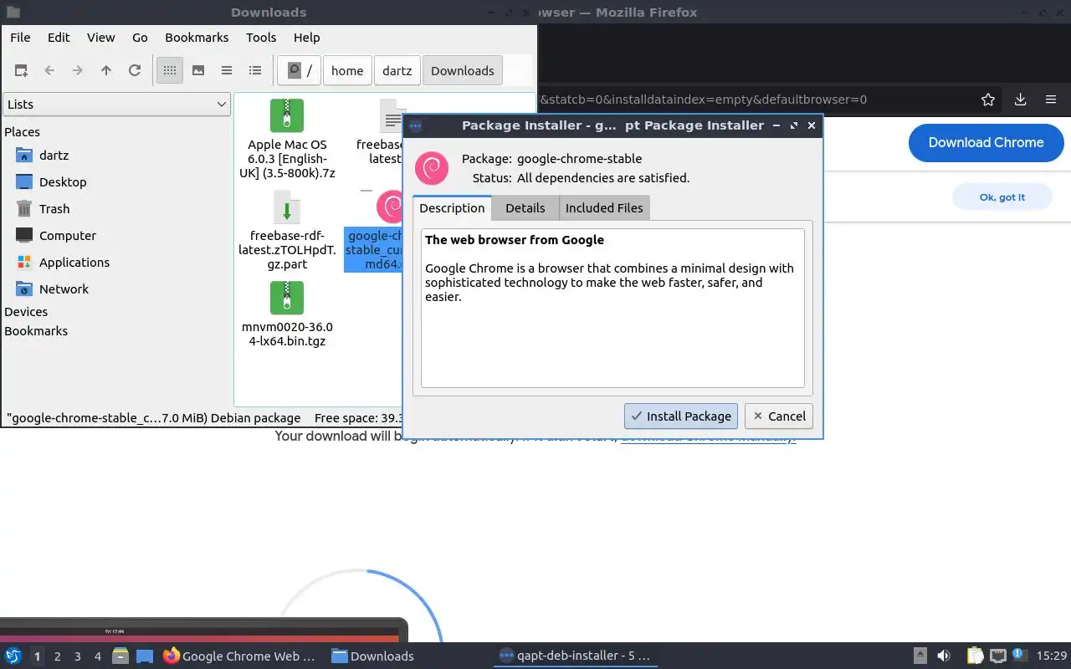This screenshot has width=1071, height=669.
Task: Switch to Description tab
Action: (x=452, y=208)
